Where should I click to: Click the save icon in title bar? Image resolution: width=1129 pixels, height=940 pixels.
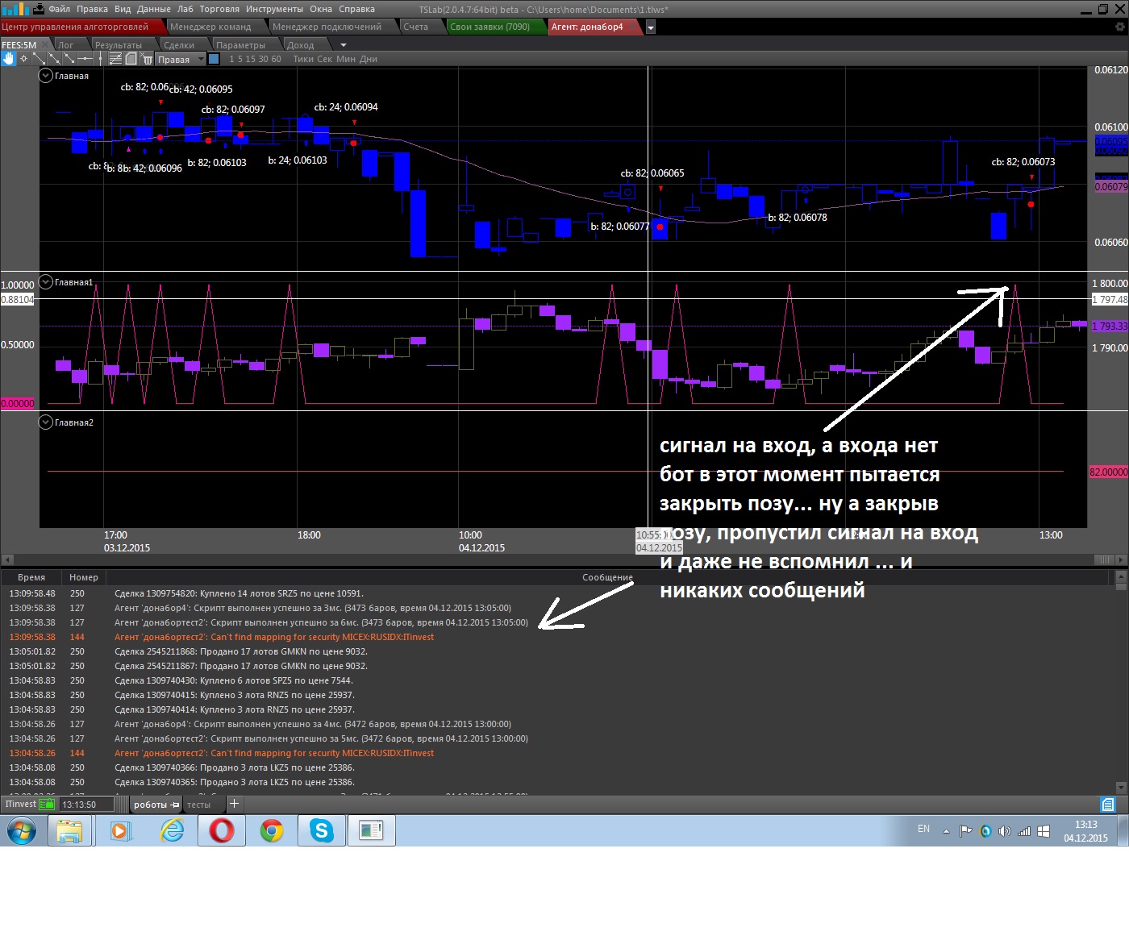(x=38, y=9)
